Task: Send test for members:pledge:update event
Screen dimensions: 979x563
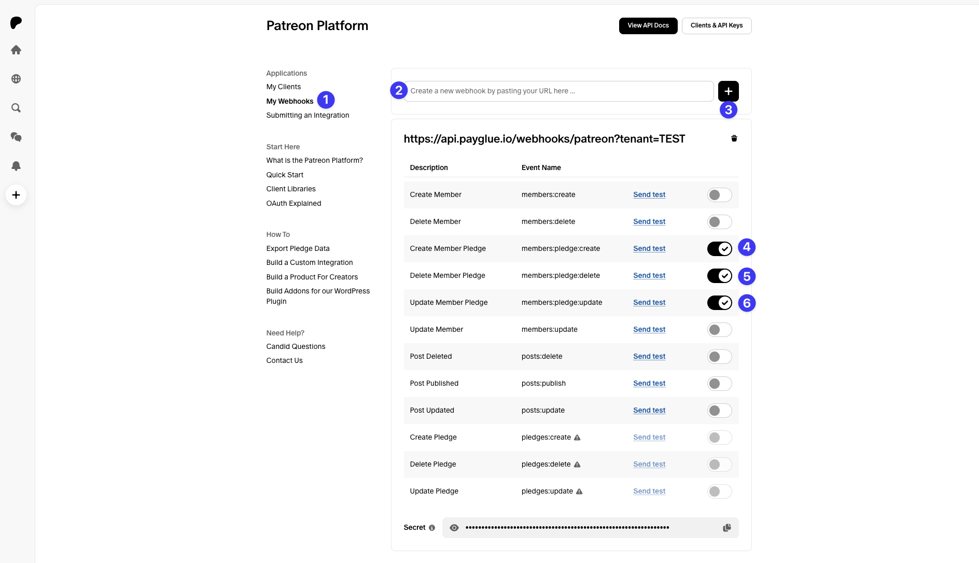Action: click(x=649, y=303)
